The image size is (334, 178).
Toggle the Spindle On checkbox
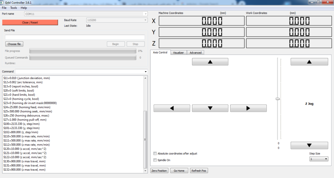tap(155, 160)
